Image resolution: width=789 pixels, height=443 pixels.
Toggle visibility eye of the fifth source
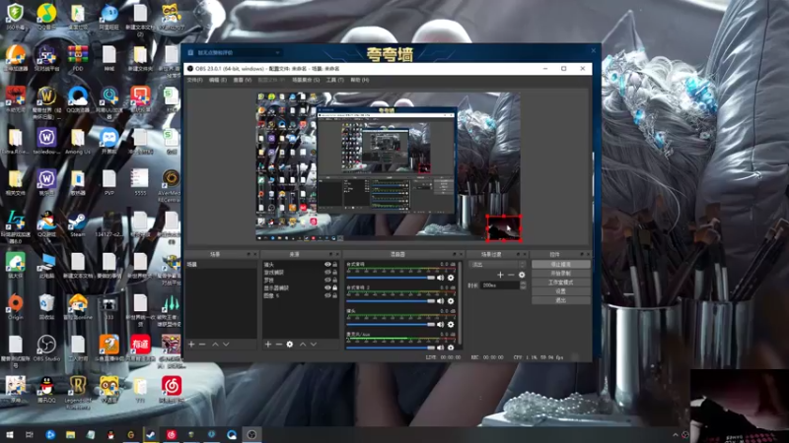click(x=327, y=296)
